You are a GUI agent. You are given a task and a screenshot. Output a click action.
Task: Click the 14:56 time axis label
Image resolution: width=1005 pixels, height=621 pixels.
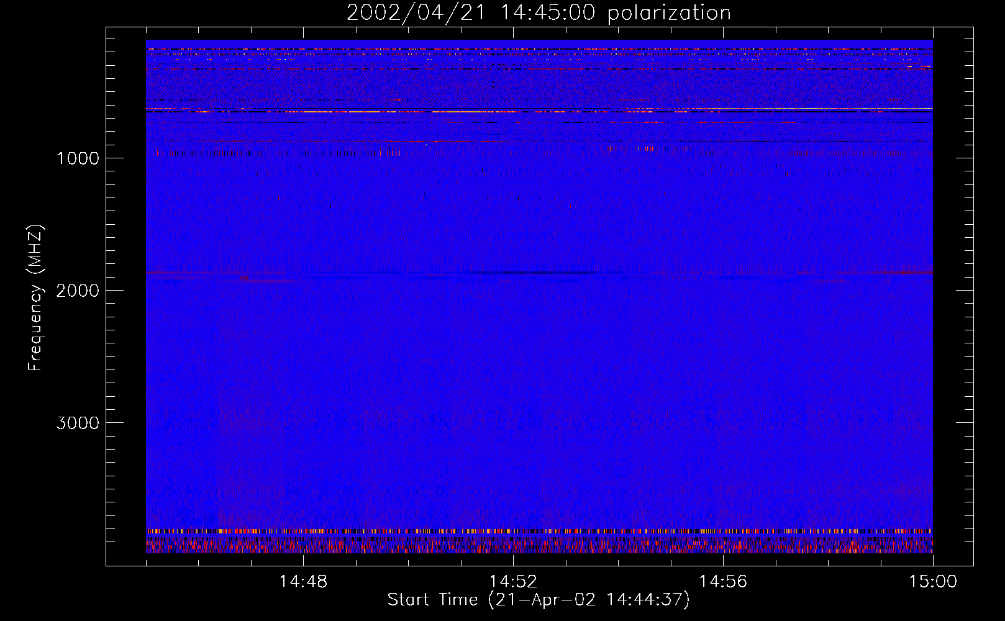point(723,582)
